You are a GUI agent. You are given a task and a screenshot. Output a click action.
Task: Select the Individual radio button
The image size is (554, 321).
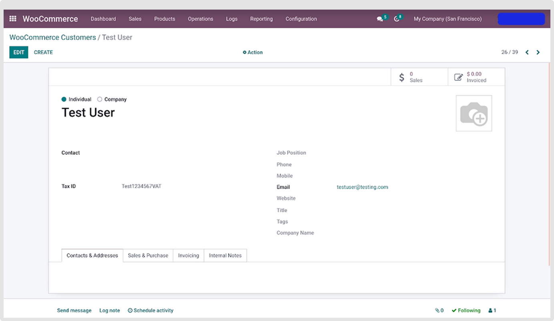tap(64, 100)
